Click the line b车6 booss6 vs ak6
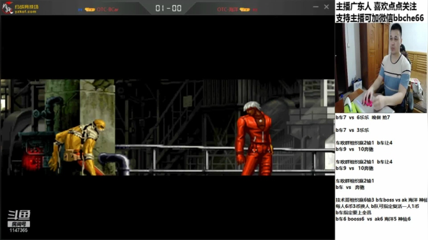The image size is (428, 240). coord(373,219)
